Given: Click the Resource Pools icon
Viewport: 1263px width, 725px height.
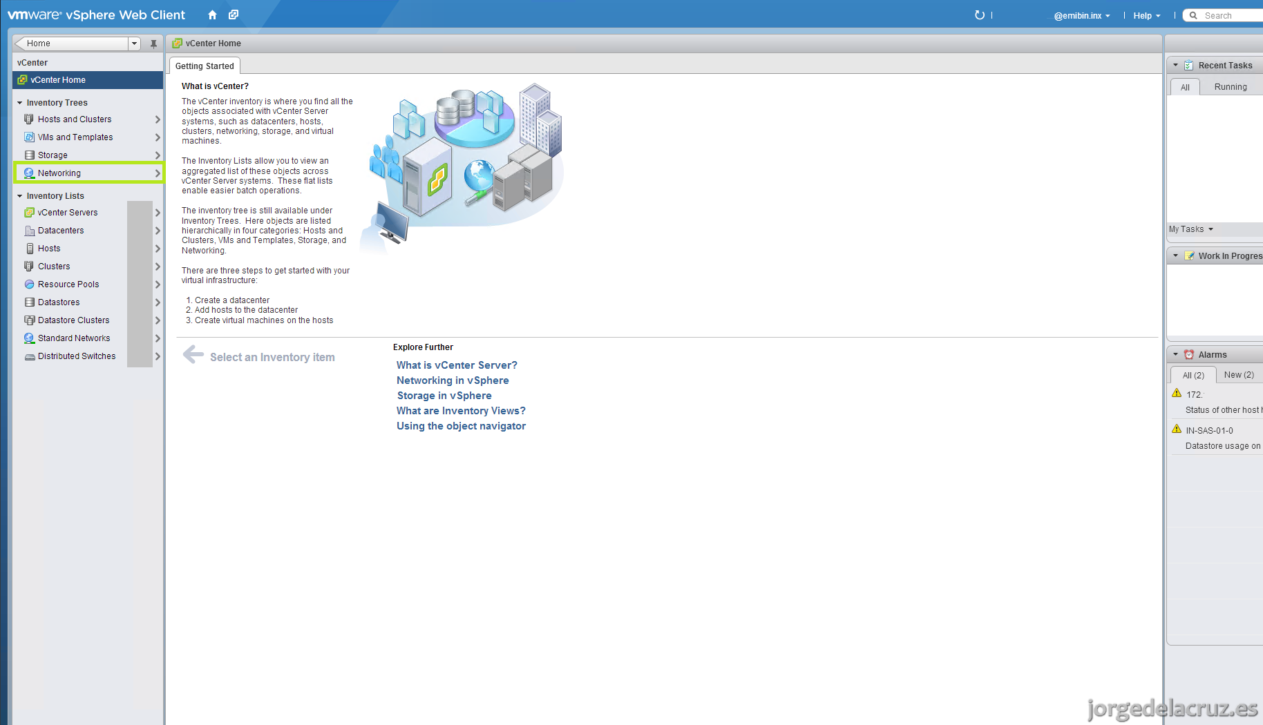Looking at the screenshot, I should click(x=29, y=284).
